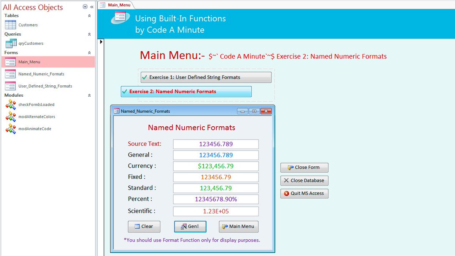Close the Named_Numeric_Formats window

point(266,111)
